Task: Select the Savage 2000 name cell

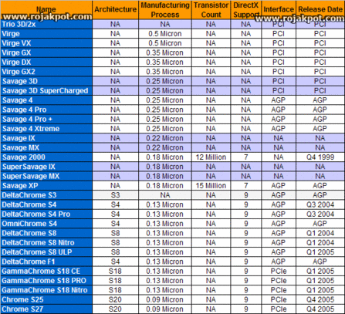Action: [46, 157]
